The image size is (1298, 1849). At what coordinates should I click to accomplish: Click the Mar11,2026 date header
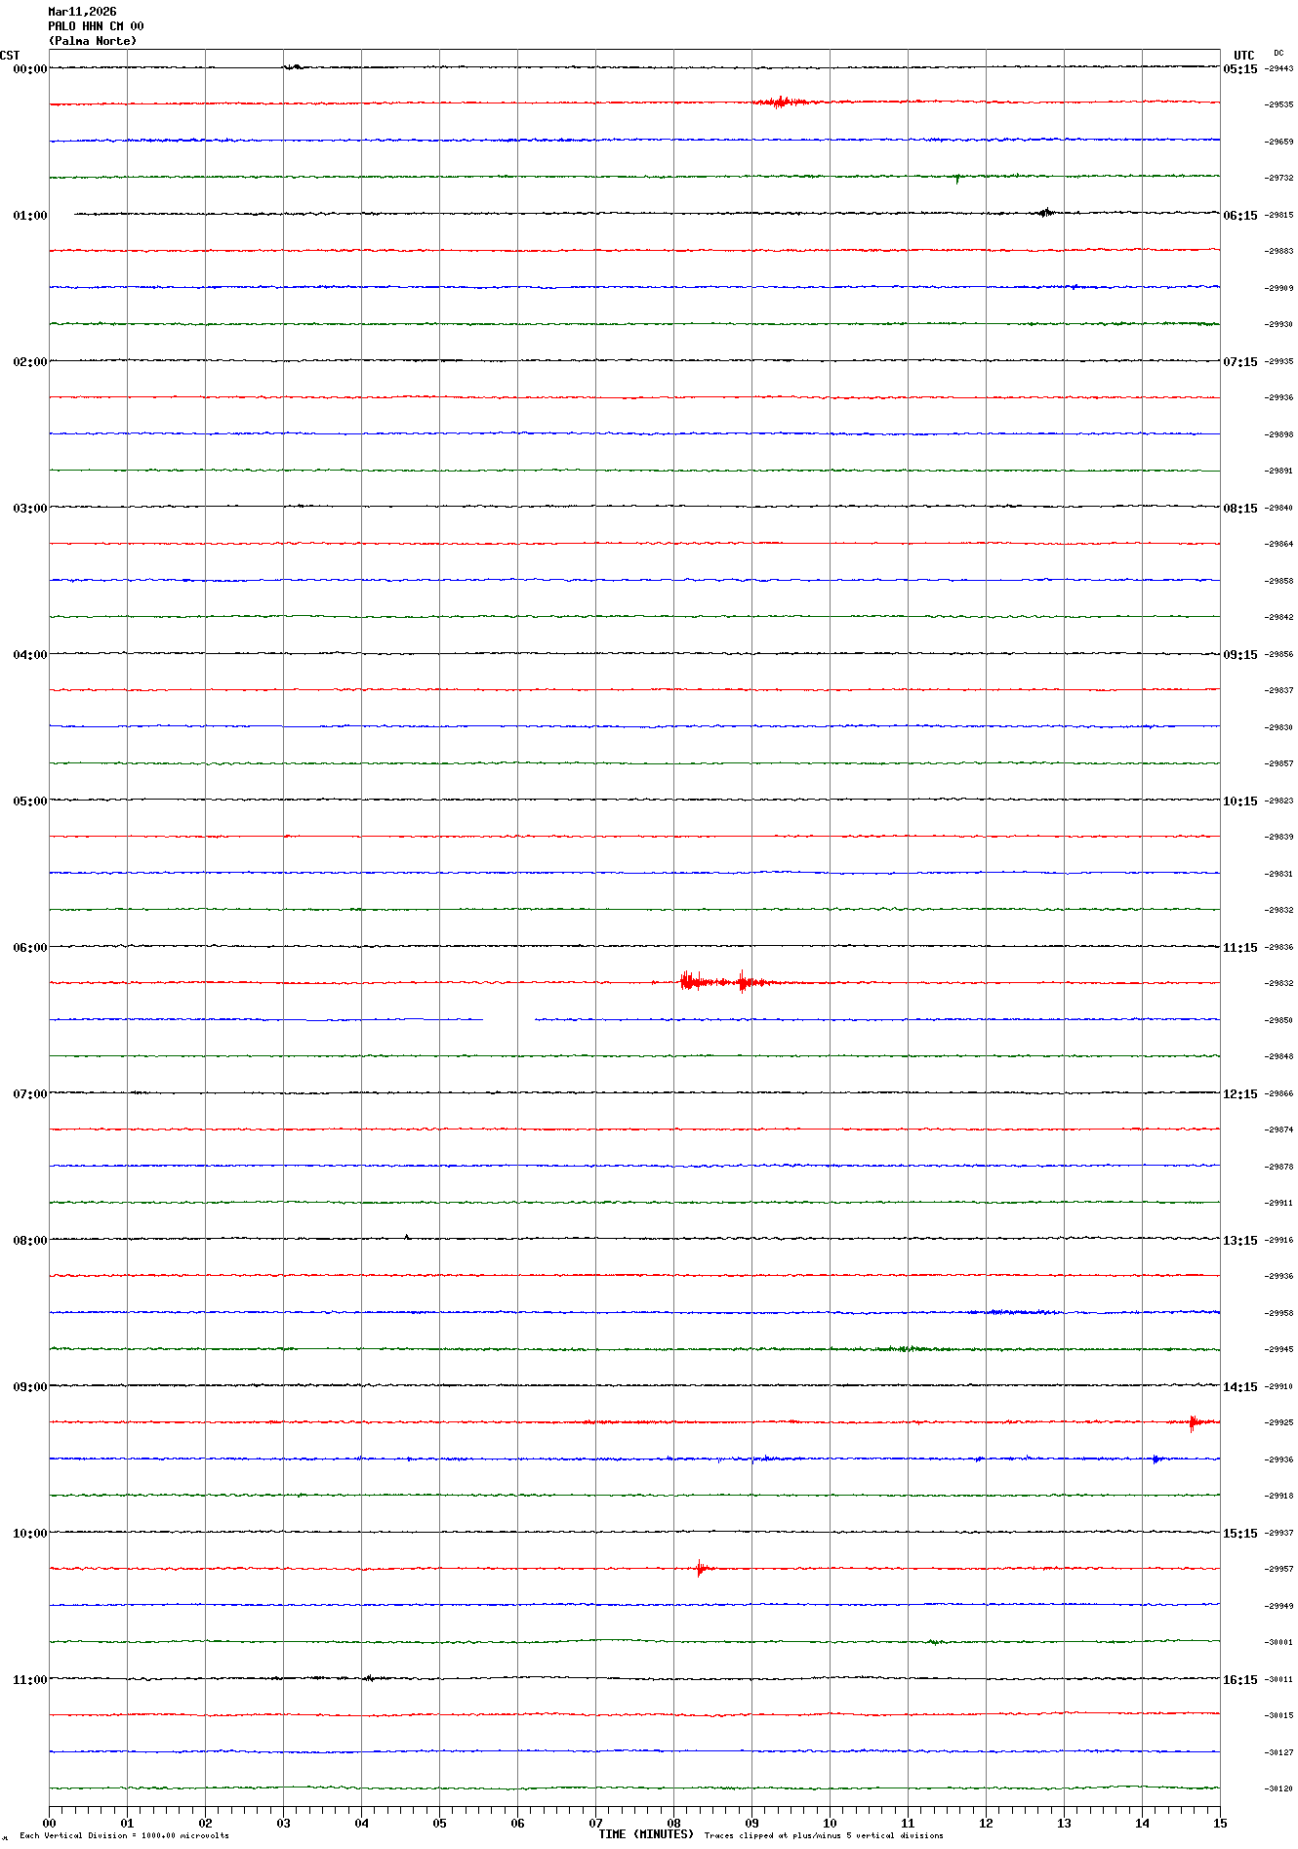coord(82,12)
